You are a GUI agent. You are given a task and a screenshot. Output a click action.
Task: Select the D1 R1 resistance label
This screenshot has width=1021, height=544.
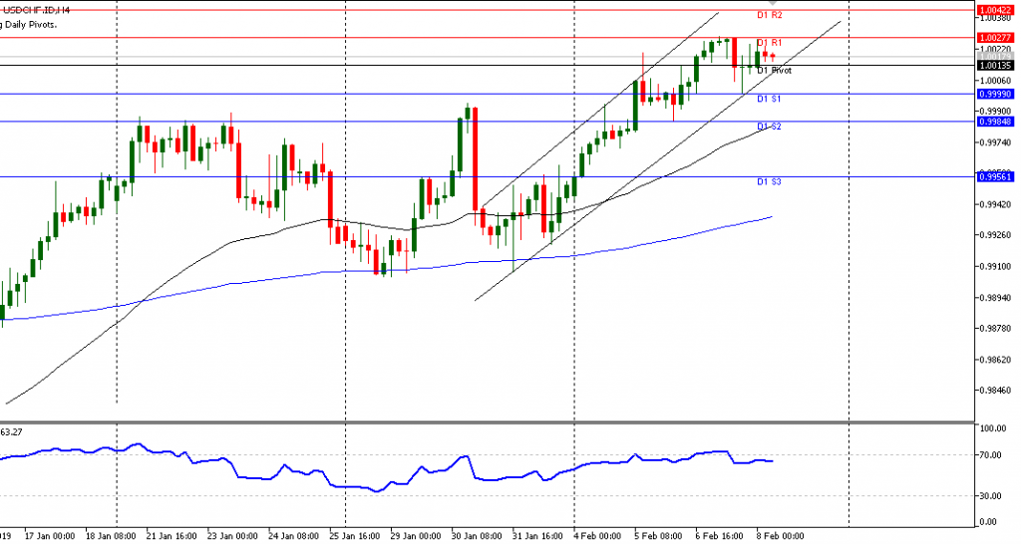[769, 43]
